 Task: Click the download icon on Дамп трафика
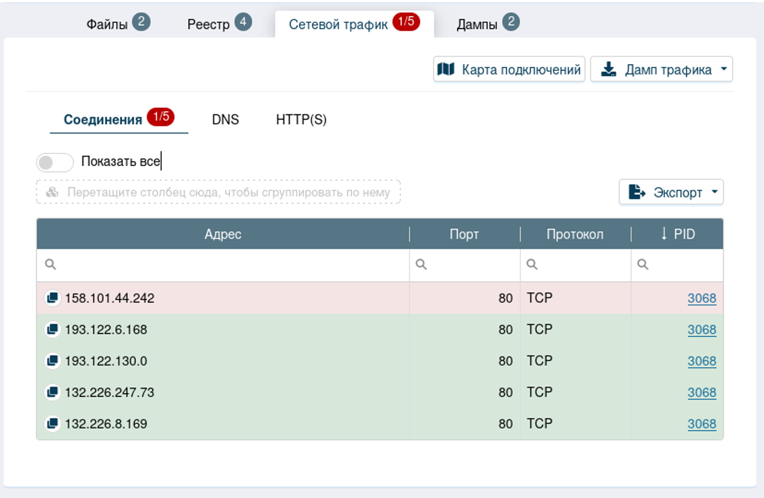[608, 69]
